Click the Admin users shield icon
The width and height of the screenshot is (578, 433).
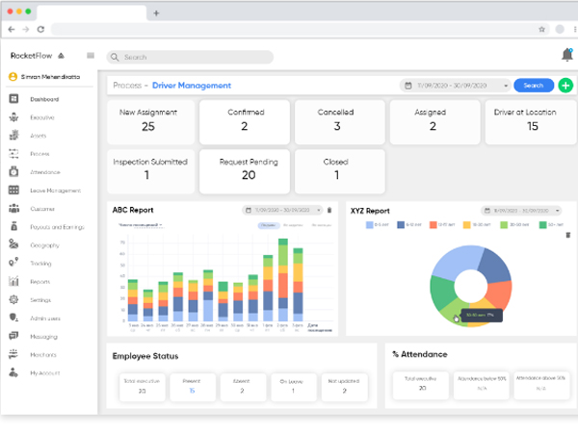coord(13,318)
